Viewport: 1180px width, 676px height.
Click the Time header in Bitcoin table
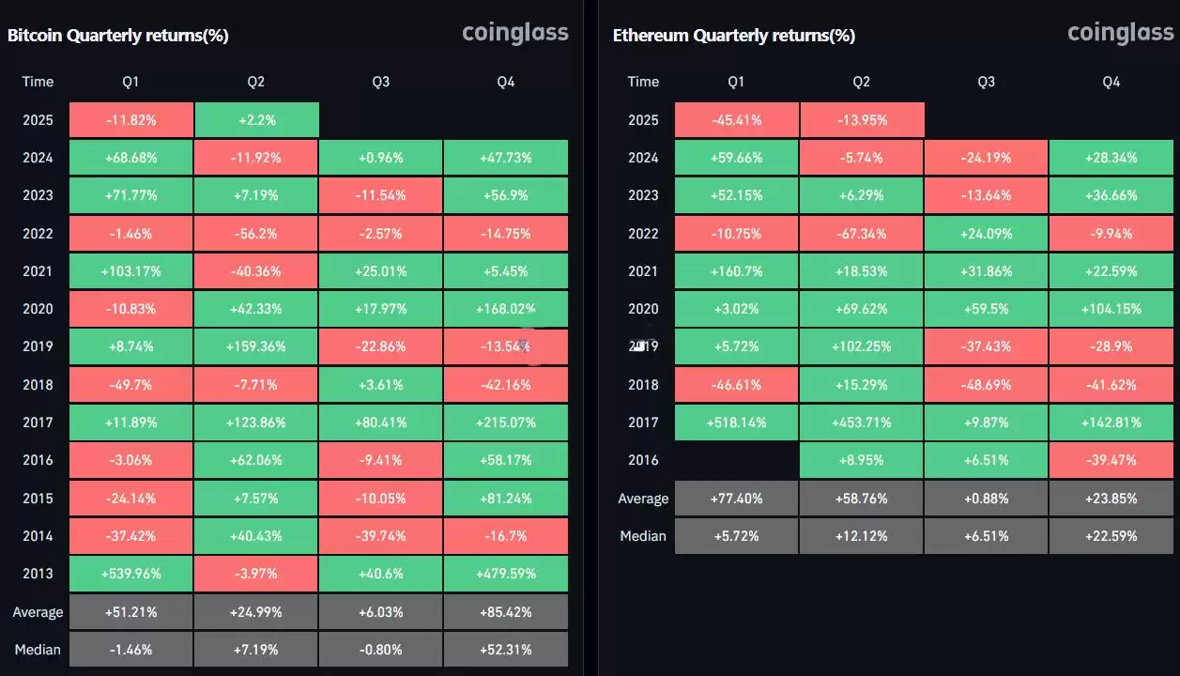(38, 82)
